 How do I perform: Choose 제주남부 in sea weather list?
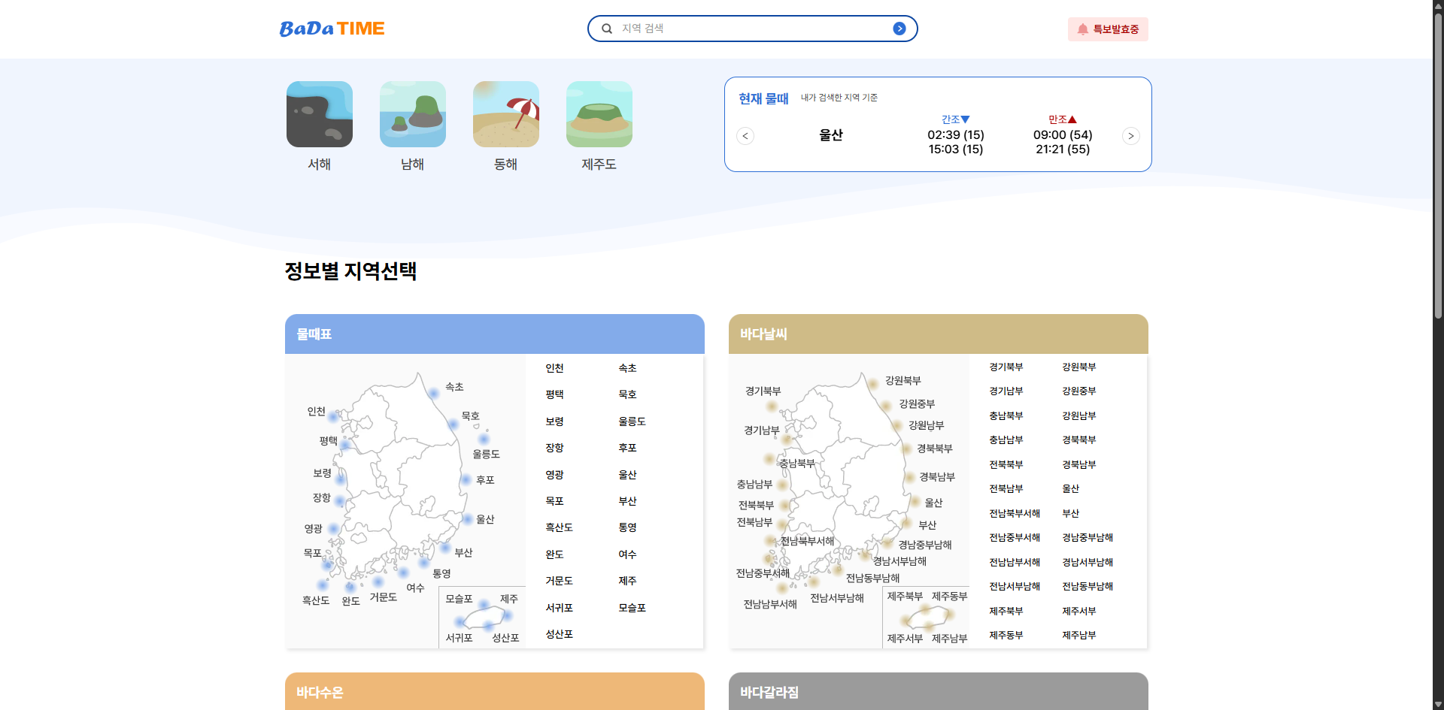point(1078,636)
